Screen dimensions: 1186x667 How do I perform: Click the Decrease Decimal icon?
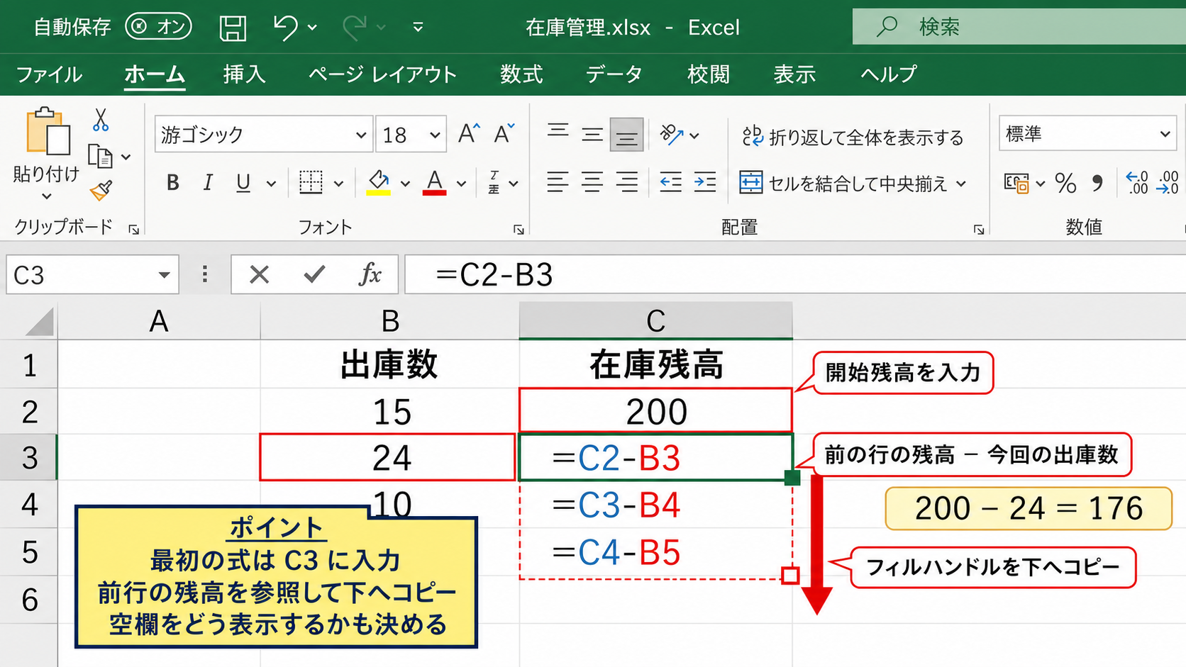[x=1168, y=183]
